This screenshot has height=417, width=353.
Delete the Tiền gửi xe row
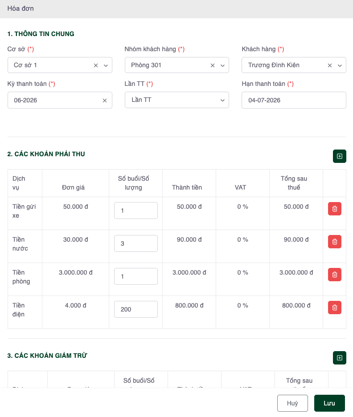click(x=335, y=209)
